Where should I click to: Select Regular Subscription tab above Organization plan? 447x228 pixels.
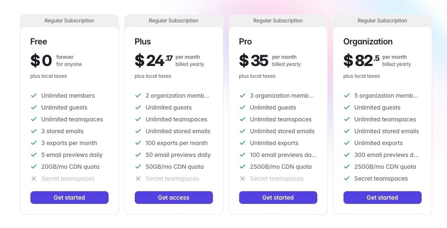[382, 21]
